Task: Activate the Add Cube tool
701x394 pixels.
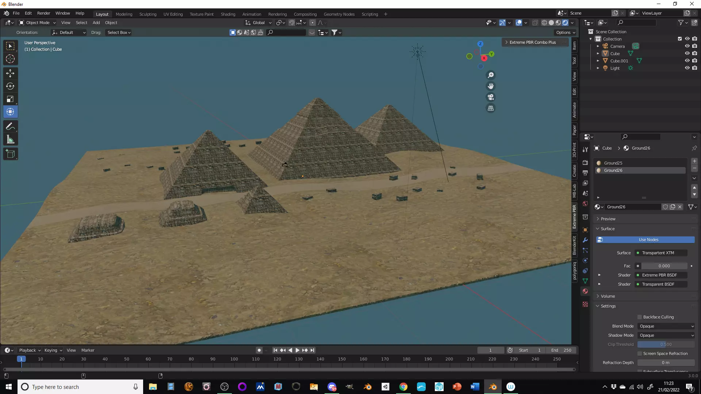Action: [x=10, y=154]
